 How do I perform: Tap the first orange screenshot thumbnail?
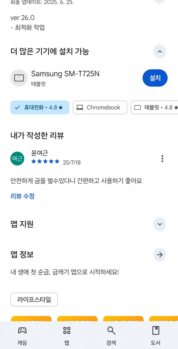coord(31,319)
